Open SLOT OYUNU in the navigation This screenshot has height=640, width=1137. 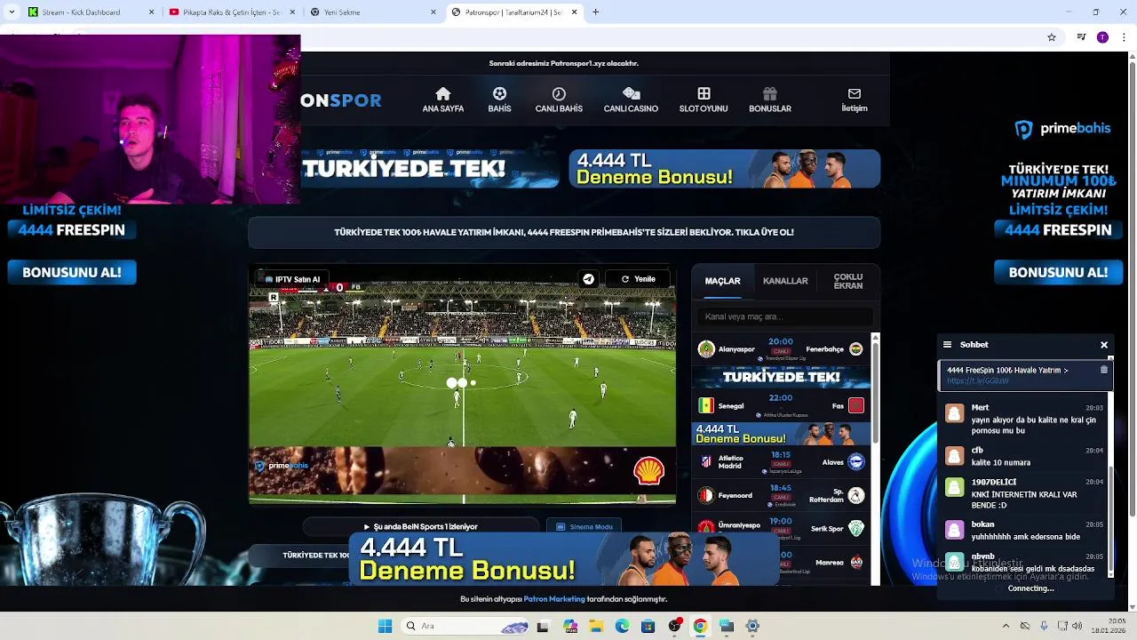click(x=704, y=100)
